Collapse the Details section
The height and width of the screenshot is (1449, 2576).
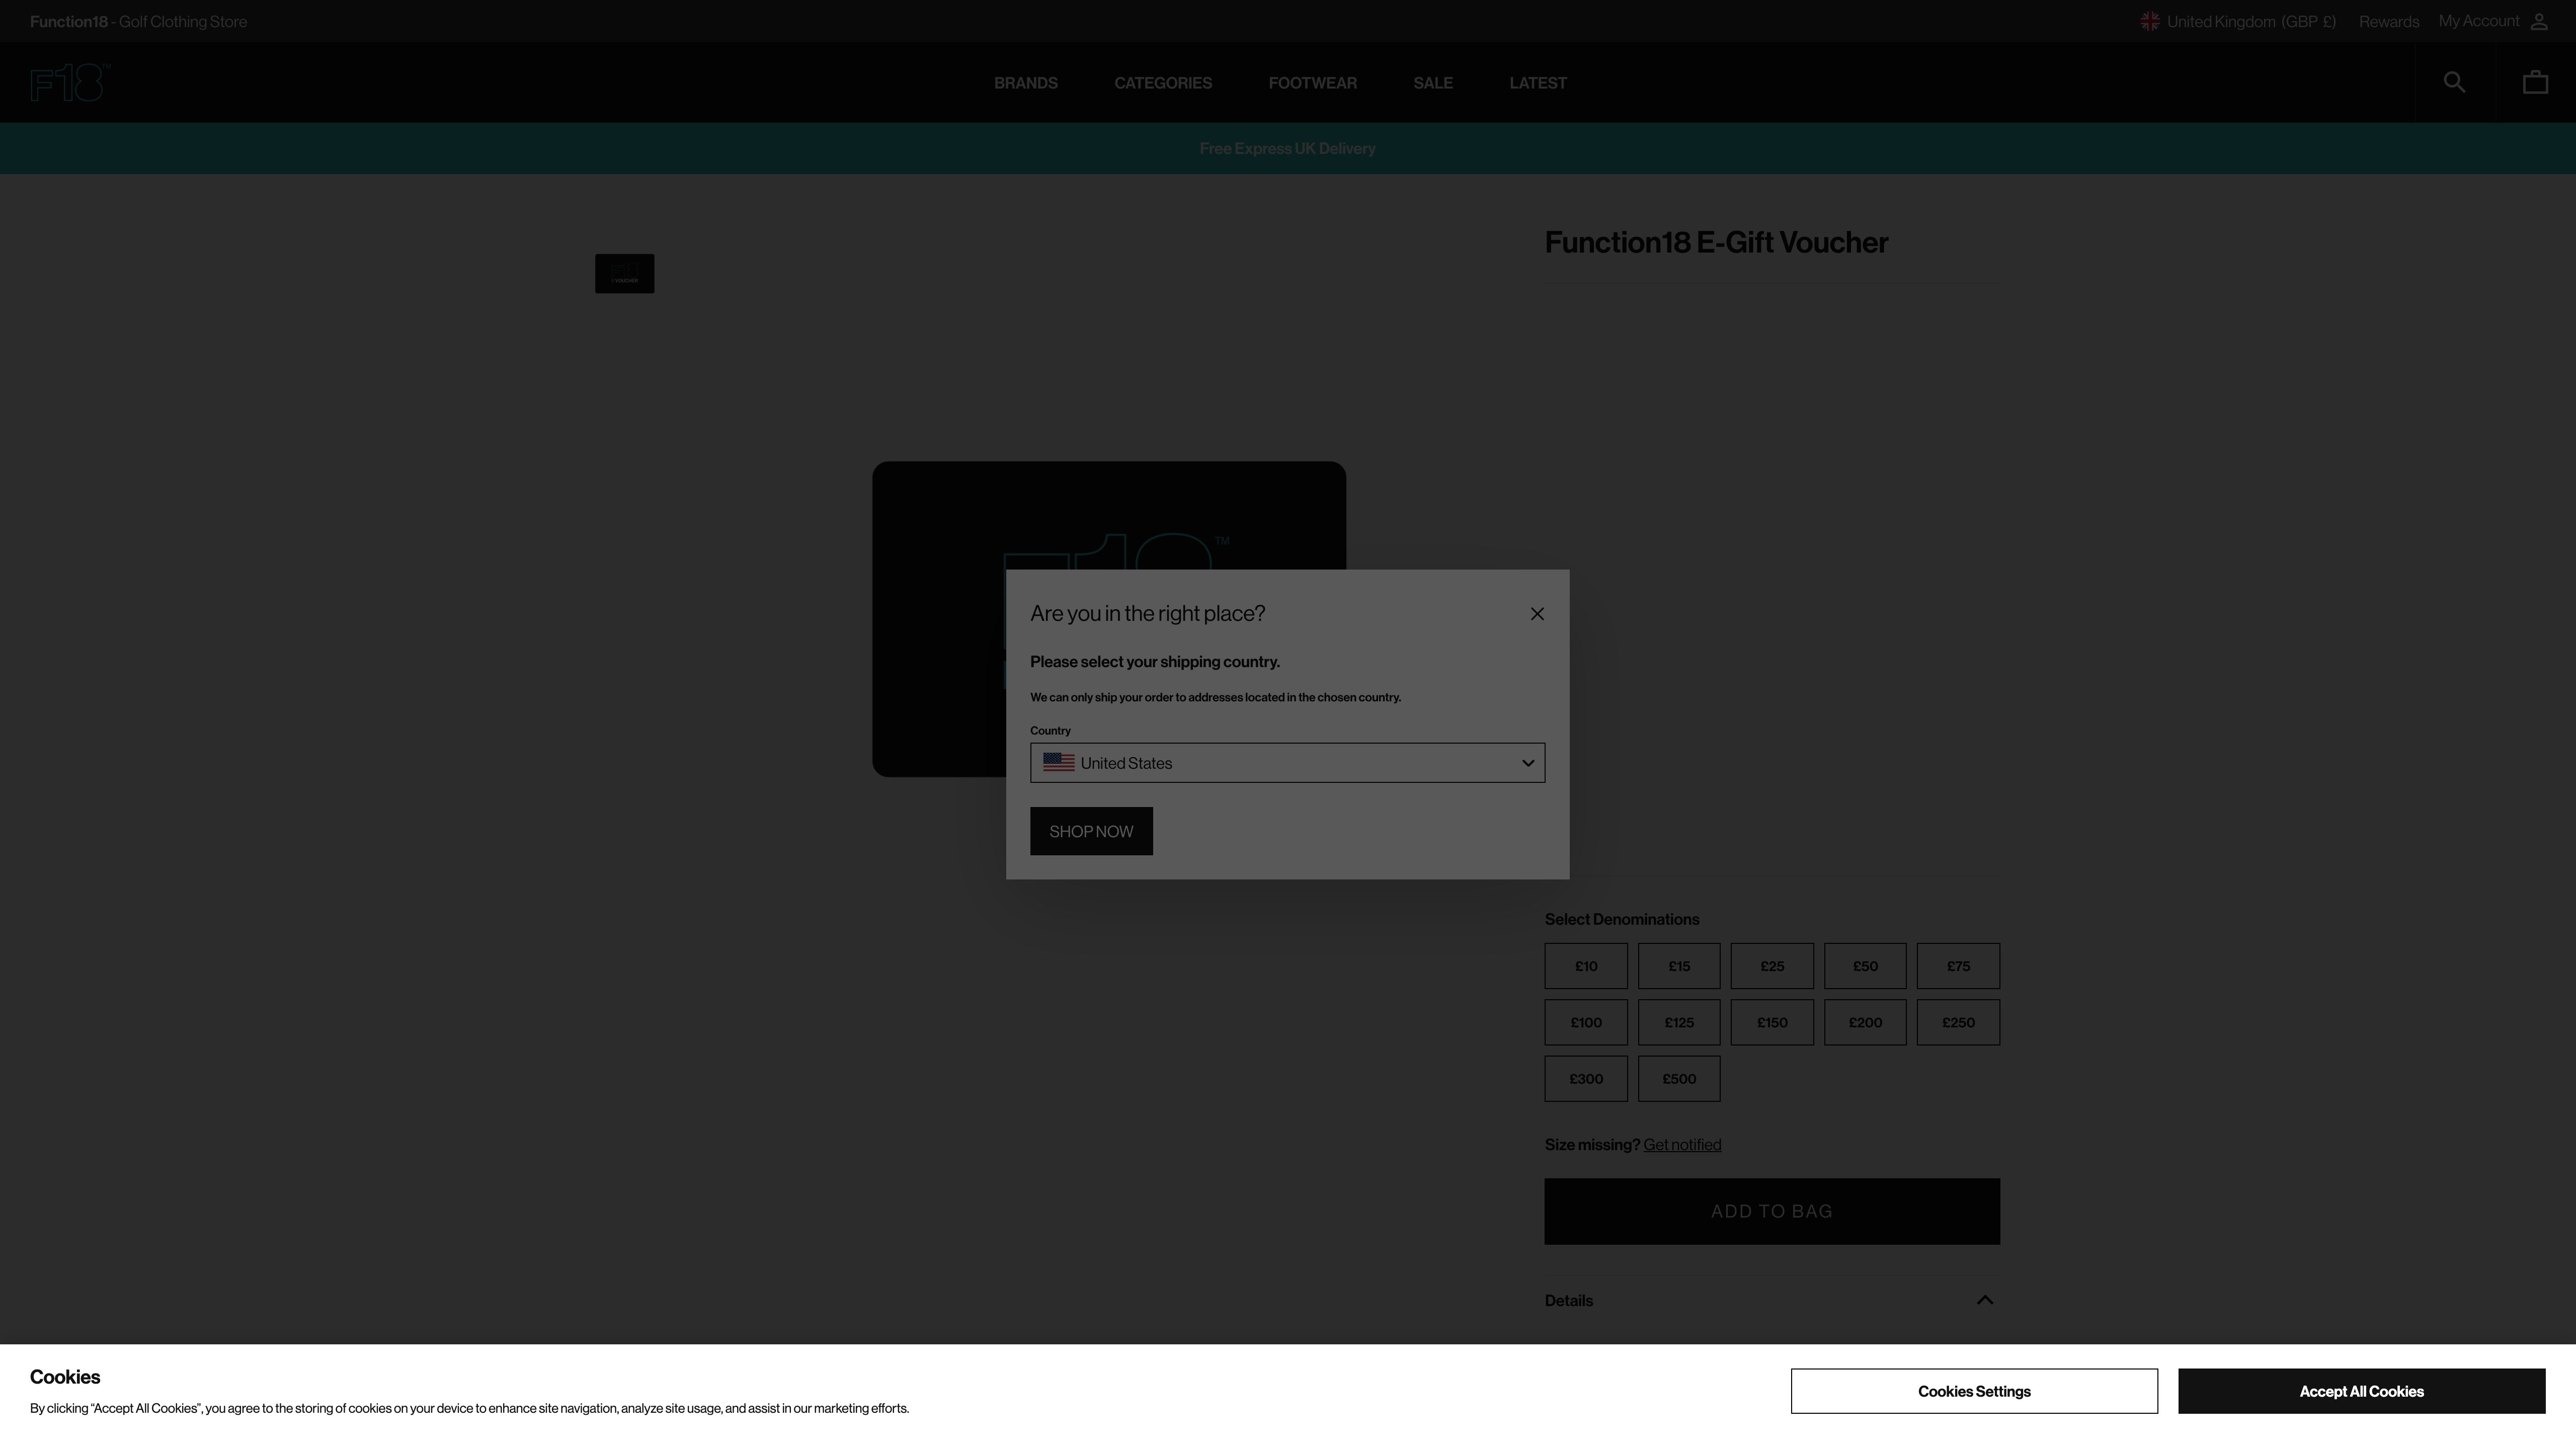(x=1986, y=1300)
